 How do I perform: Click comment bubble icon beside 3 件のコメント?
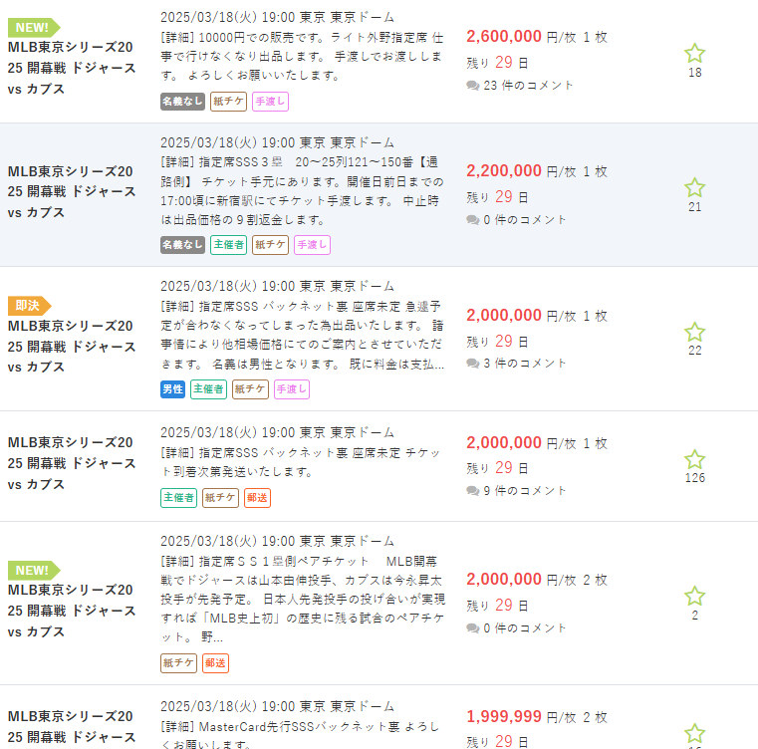click(x=473, y=364)
